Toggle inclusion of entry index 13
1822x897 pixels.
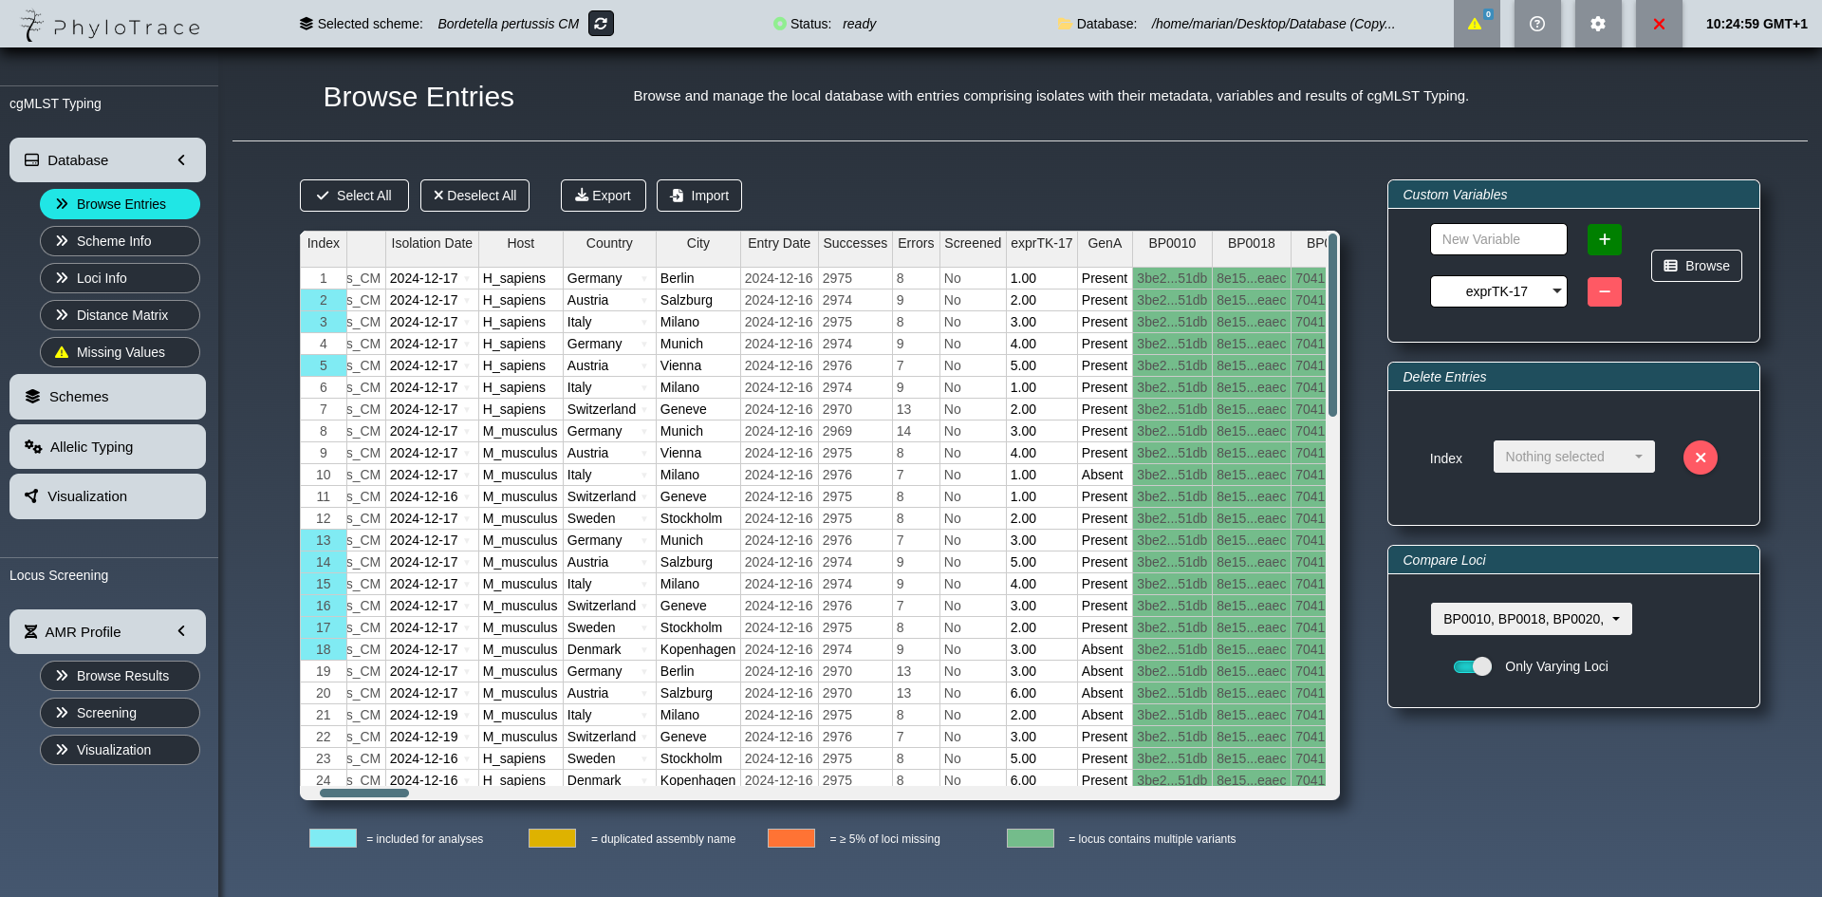[x=323, y=540]
